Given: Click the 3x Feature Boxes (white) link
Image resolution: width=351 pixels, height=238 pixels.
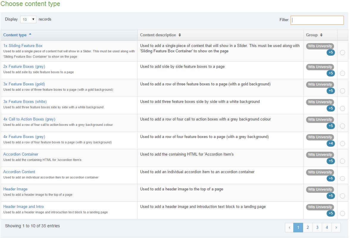Looking at the screenshot, I should (x=25, y=101).
